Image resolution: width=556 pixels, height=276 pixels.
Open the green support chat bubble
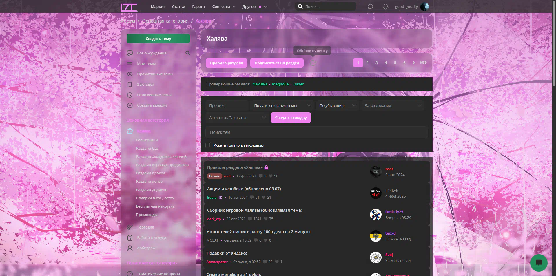point(539,263)
